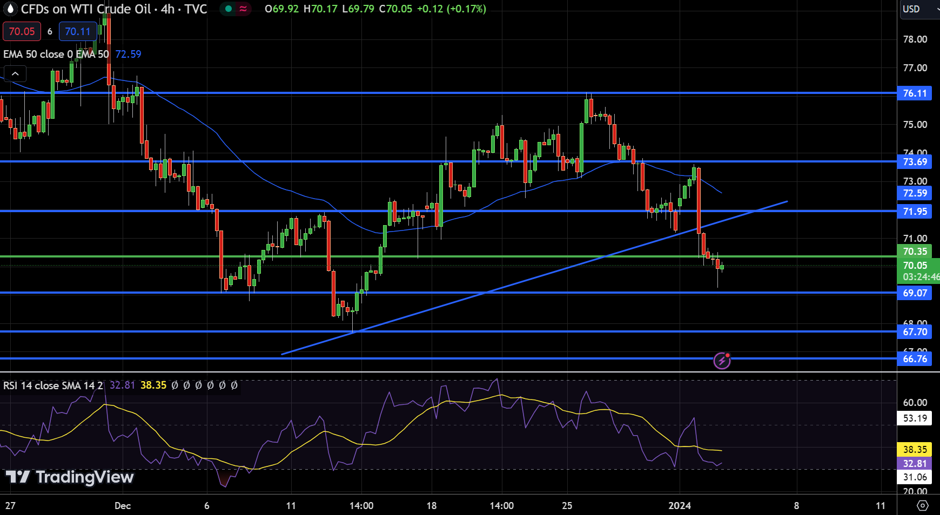Image resolution: width=940 pixels, height=515 pixels.
Task: Click the 72.59 EMA price scale label
Action: (915, 193)
